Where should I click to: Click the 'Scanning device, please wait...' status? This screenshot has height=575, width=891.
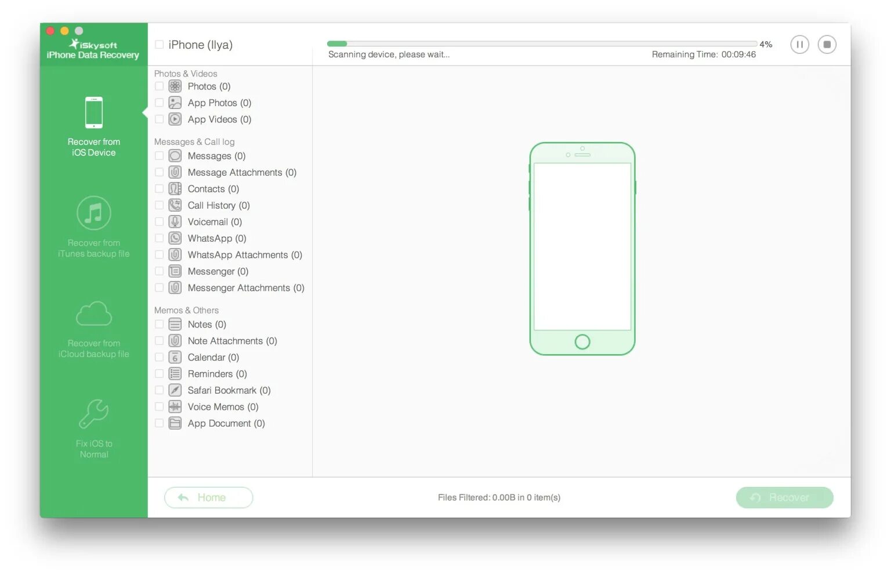click(x=389, y=54)
